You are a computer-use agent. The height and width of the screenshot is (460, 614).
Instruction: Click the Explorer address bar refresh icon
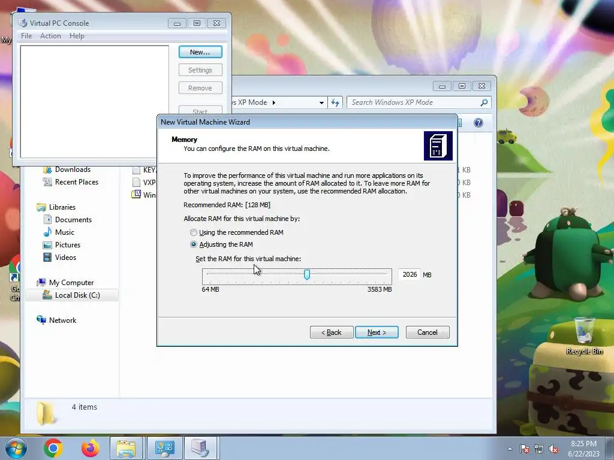(x=335, y=102)
